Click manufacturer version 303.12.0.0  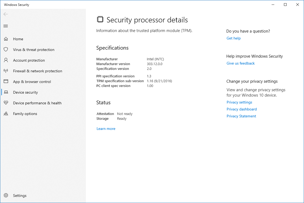click(154, 64)
